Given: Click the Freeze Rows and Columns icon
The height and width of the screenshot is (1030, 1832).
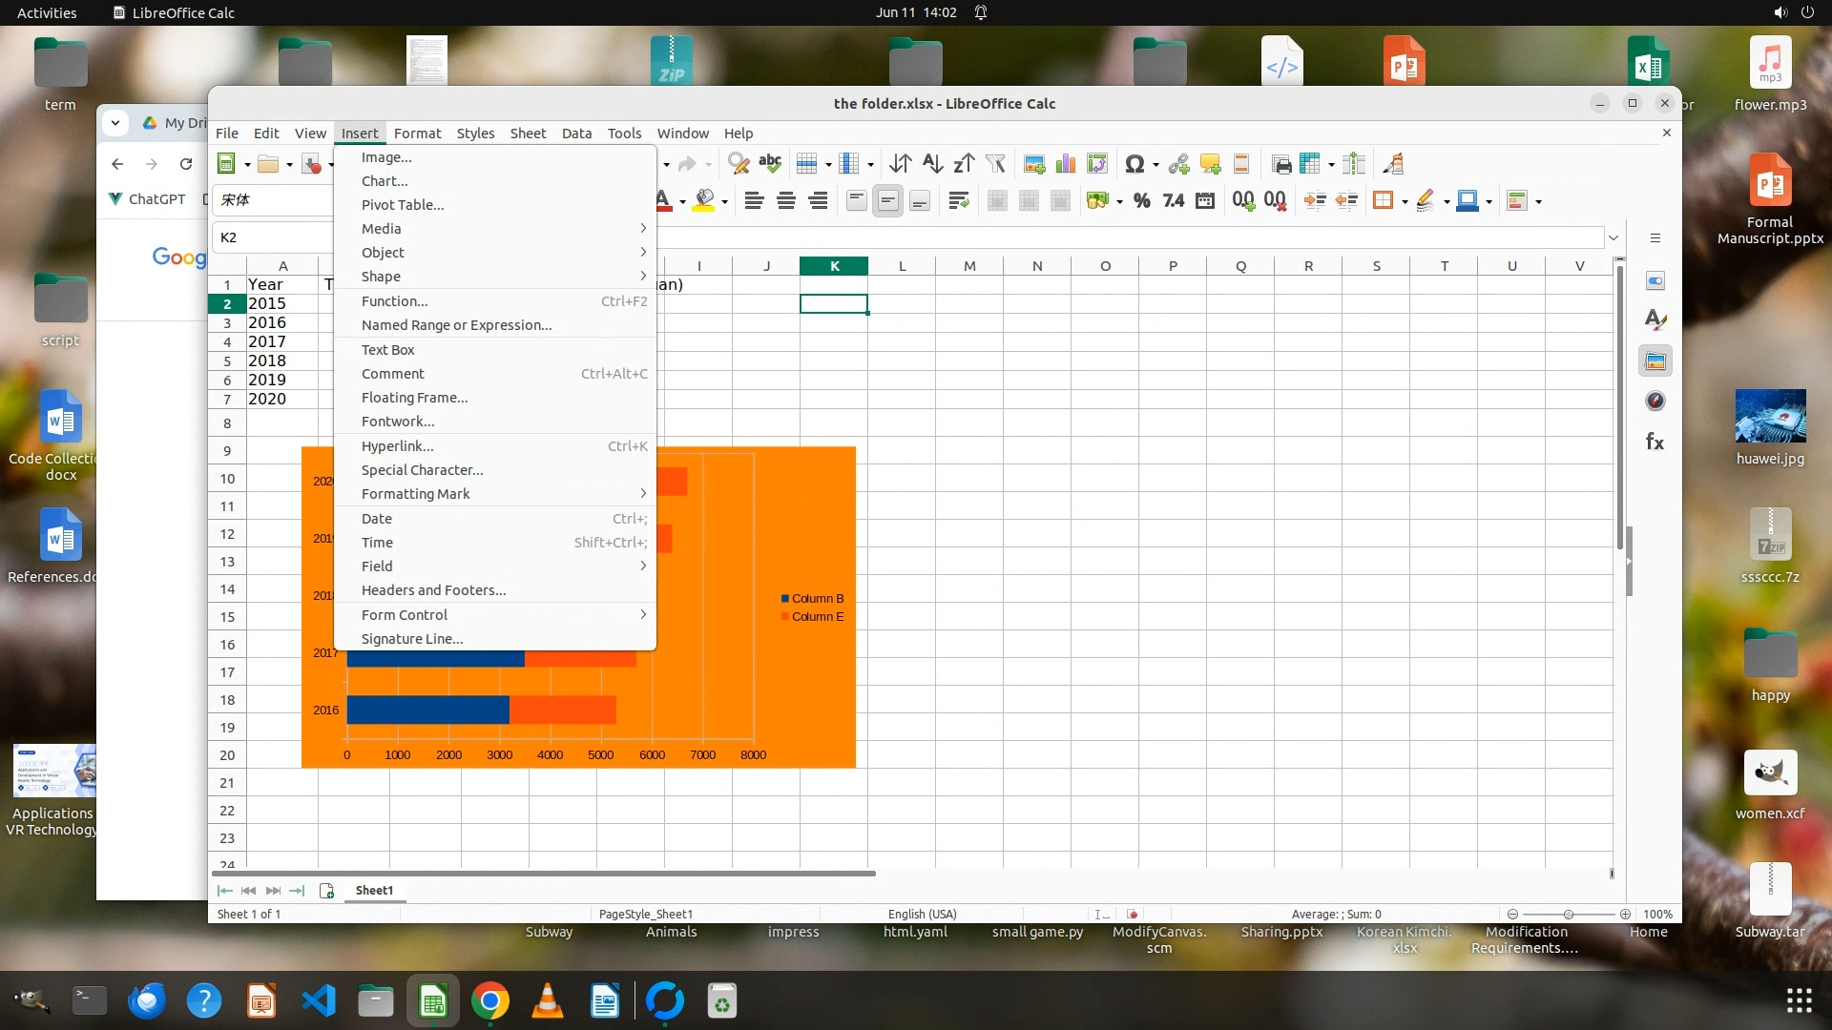Looking at the screenshot, I should click(x=1310, y=164).
